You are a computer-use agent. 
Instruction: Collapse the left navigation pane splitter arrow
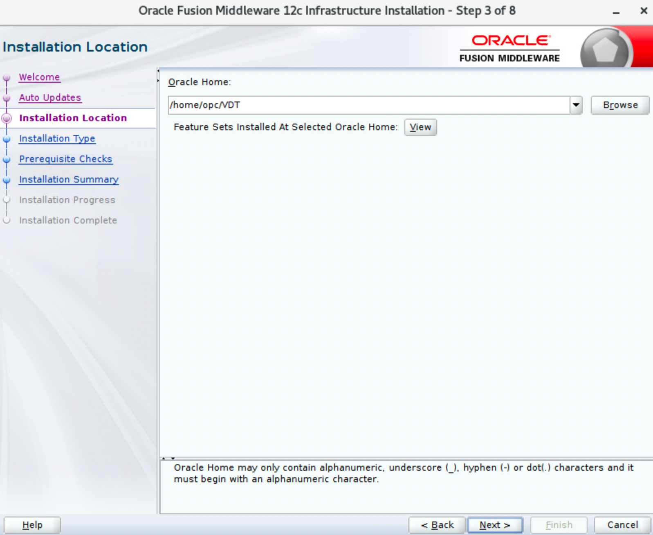coord(158,71)
